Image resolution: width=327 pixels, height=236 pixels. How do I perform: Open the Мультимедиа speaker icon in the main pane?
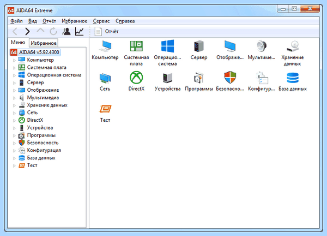[x=261, y=46]
